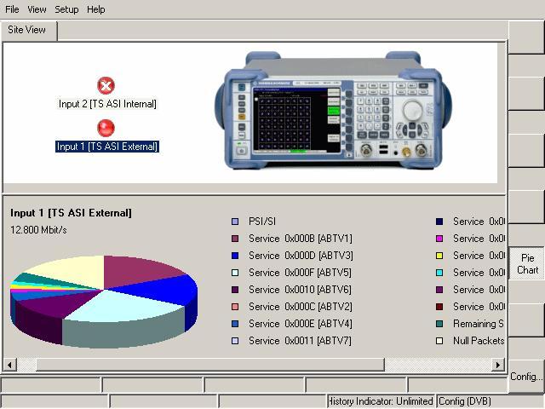This screenshot has width=545, height=409.
Task: Click scroll right arrow of legend scrollbar
Action: tap(498, 365)
